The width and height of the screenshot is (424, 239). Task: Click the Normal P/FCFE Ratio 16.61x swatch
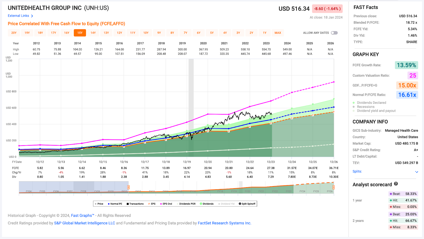407,95
